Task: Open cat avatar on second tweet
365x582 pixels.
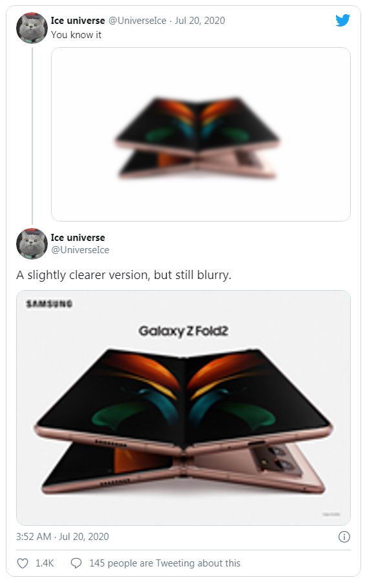Action: (32, 244)
